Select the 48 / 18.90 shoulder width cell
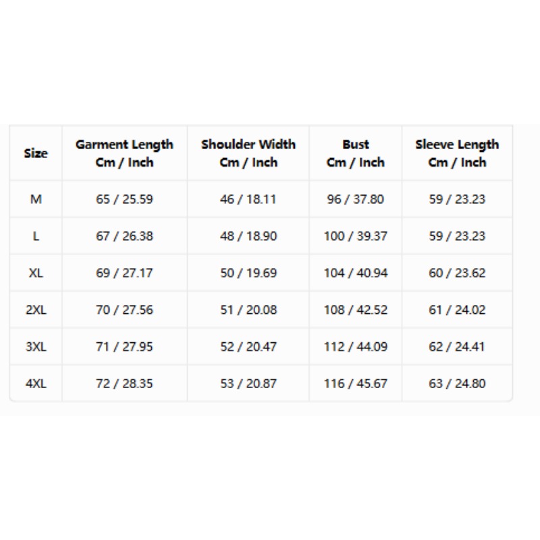 (x=248, y=236)
